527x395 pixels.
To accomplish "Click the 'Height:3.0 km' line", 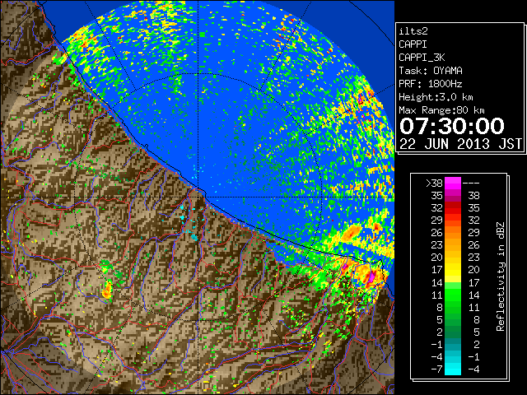I will tap(436, 97).
